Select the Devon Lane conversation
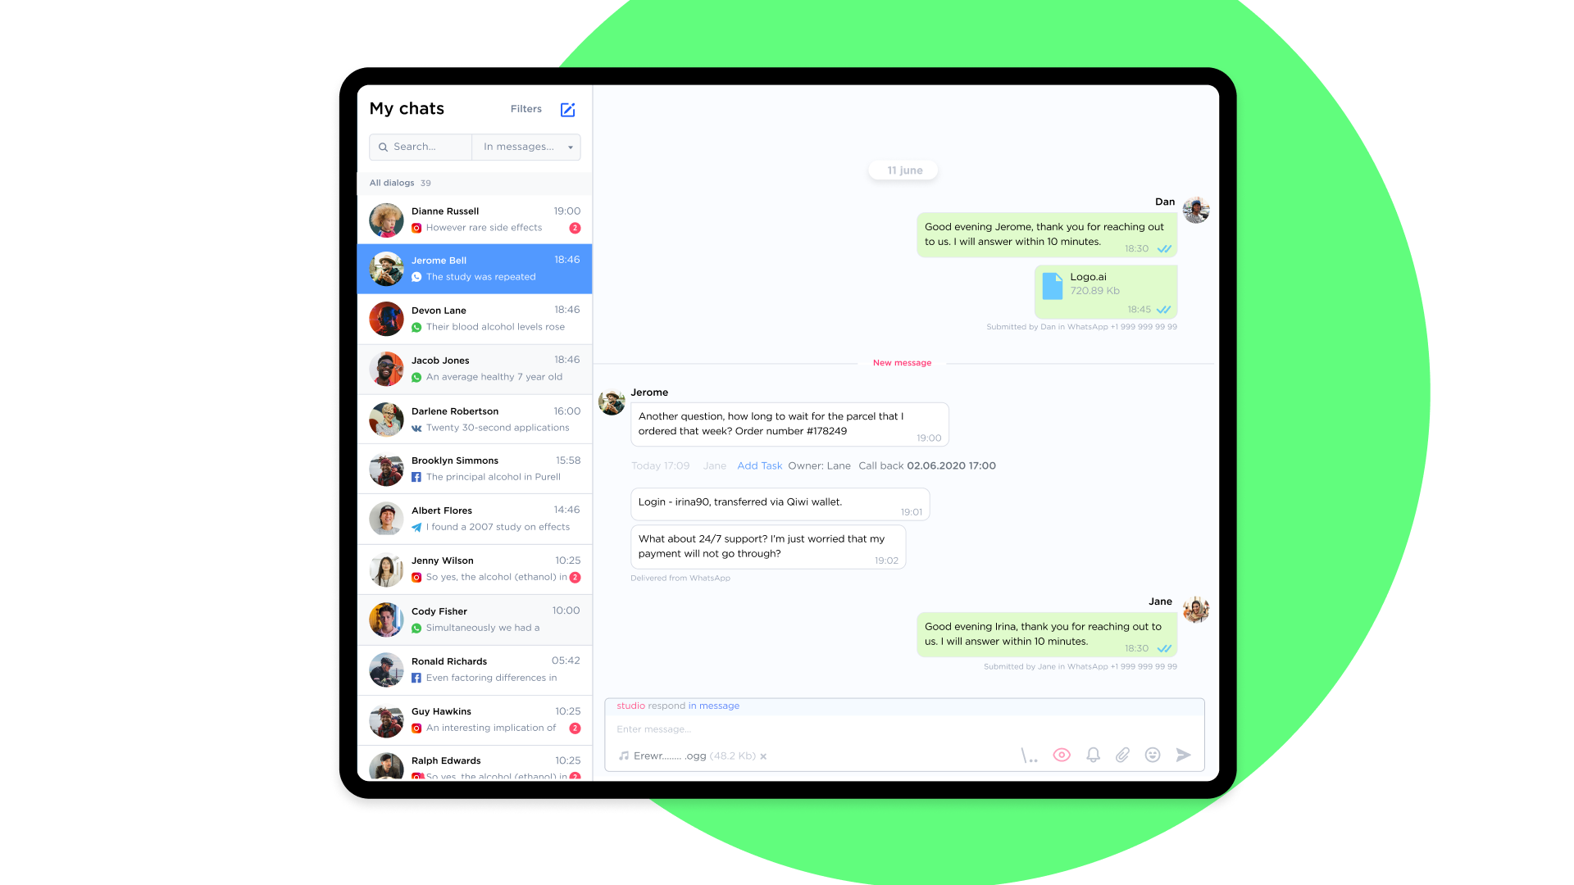Screen dimensions: 1574x885 (x=475, y=318)
